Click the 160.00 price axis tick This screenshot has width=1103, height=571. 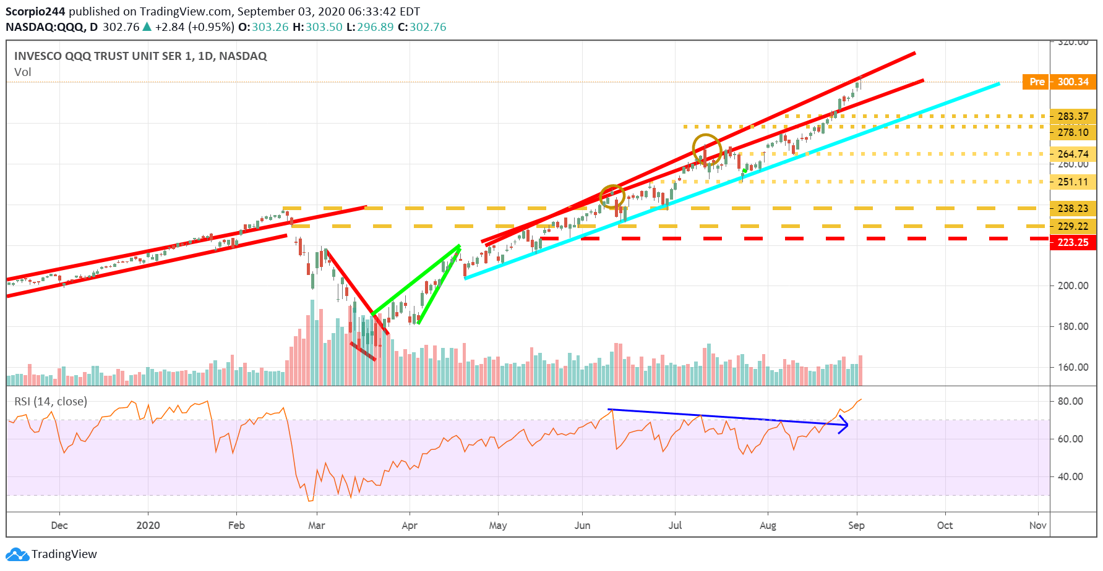[x=1073, y=367]
